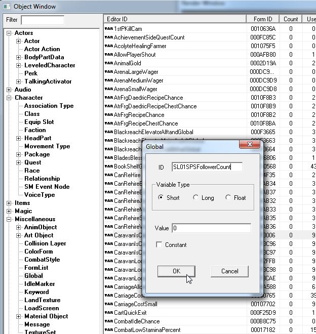Select the ColorForm tree item

pos(38,252)
